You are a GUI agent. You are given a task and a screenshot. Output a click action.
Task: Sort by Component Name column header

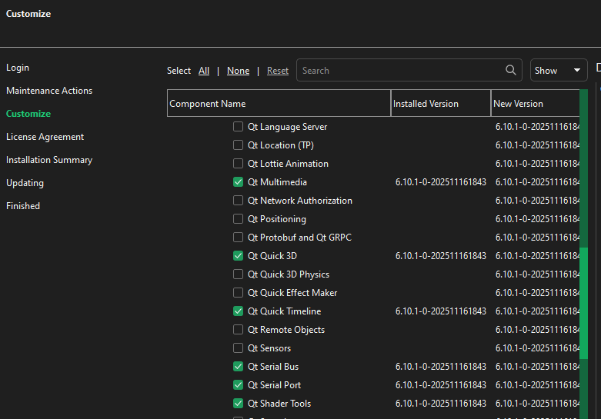click(279, 104)
